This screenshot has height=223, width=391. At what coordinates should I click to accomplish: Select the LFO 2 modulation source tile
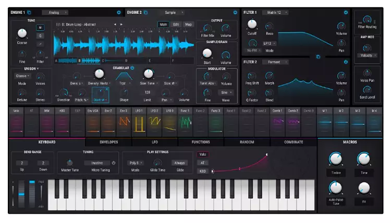click(x=154, y=122)
